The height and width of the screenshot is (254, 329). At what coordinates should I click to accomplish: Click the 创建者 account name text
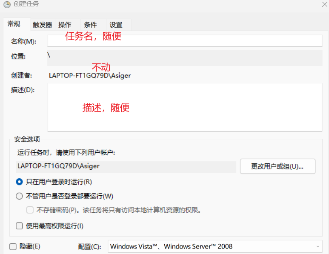tap(90, 75)
